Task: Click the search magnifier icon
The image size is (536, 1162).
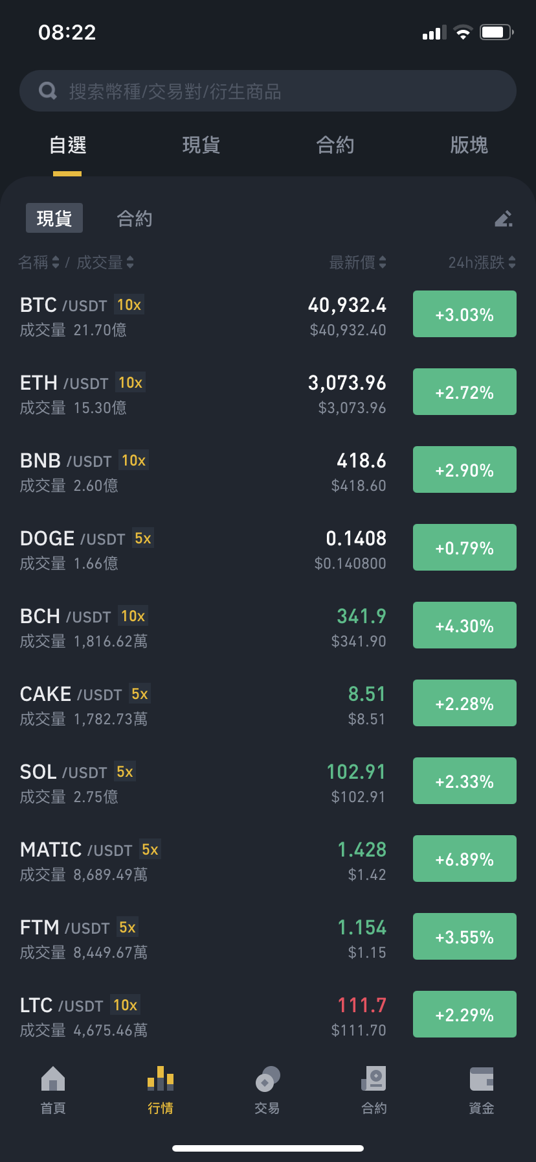Action: pos(48,91)
